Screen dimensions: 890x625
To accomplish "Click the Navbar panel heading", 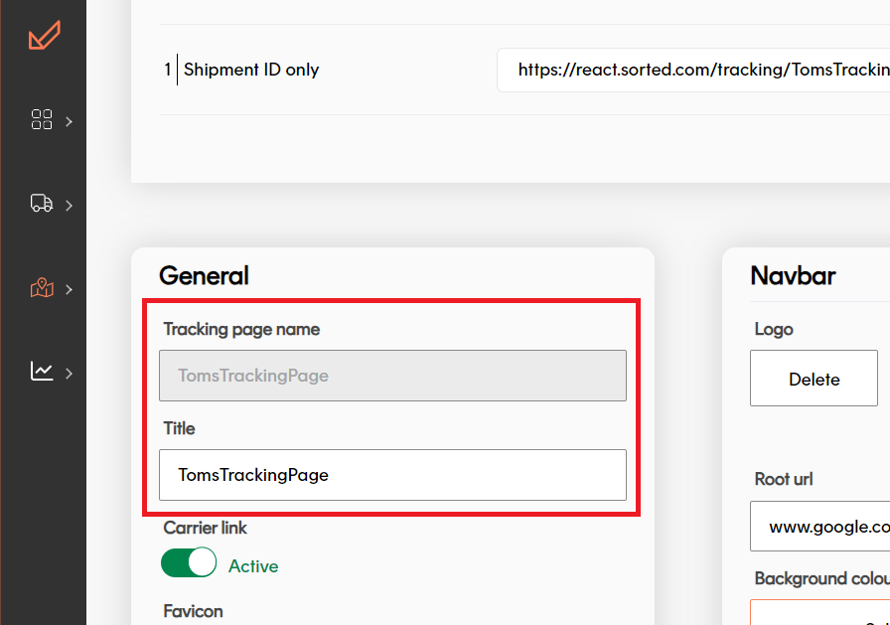I will (x=793, y=275).
